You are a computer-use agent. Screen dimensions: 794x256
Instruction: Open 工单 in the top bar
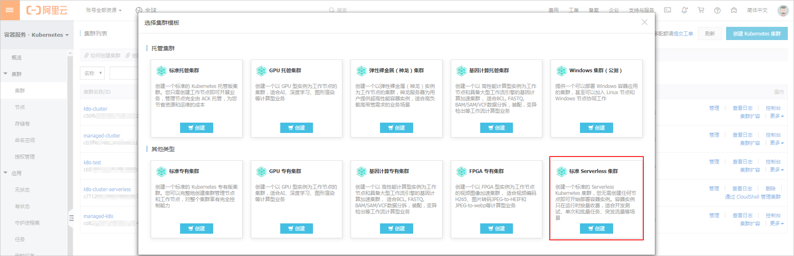pyautogui.click(x=574, y=10)
